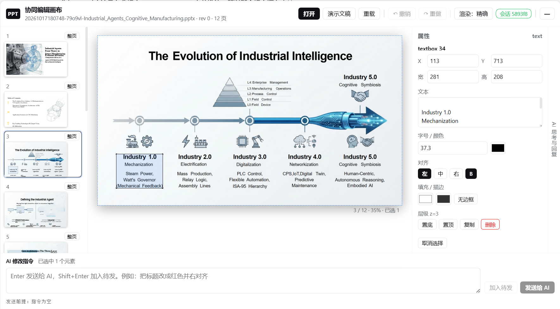
Task: Select the robotic arm icon
Action: 257,142
